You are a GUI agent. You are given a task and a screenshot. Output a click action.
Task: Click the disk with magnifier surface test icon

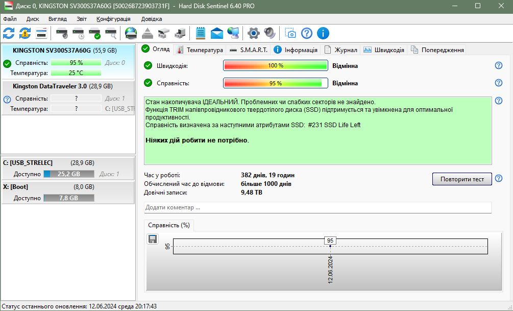click(x=111, y=33)
